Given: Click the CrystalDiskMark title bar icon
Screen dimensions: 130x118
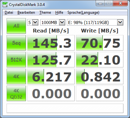Looking at the screenshot, I should point(5,5).
